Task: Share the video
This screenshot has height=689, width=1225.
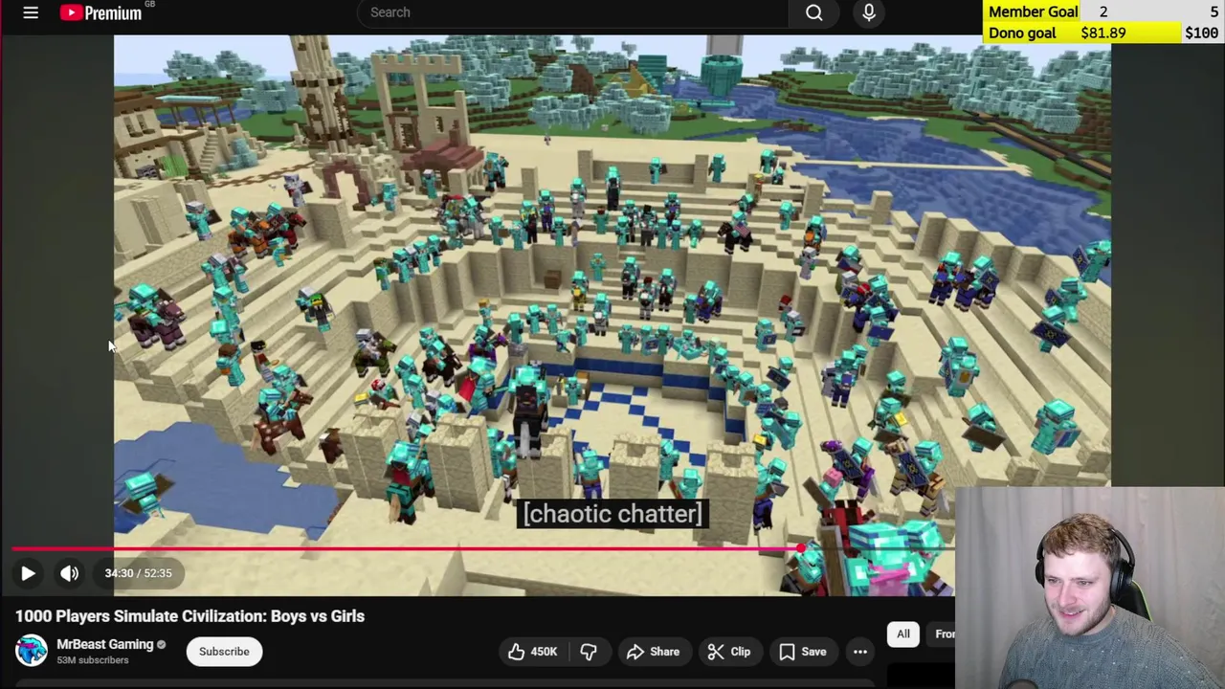Action: pyautogui.click(x=653, y=652)
